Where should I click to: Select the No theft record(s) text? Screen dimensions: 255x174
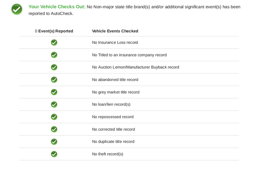[108, 154]
